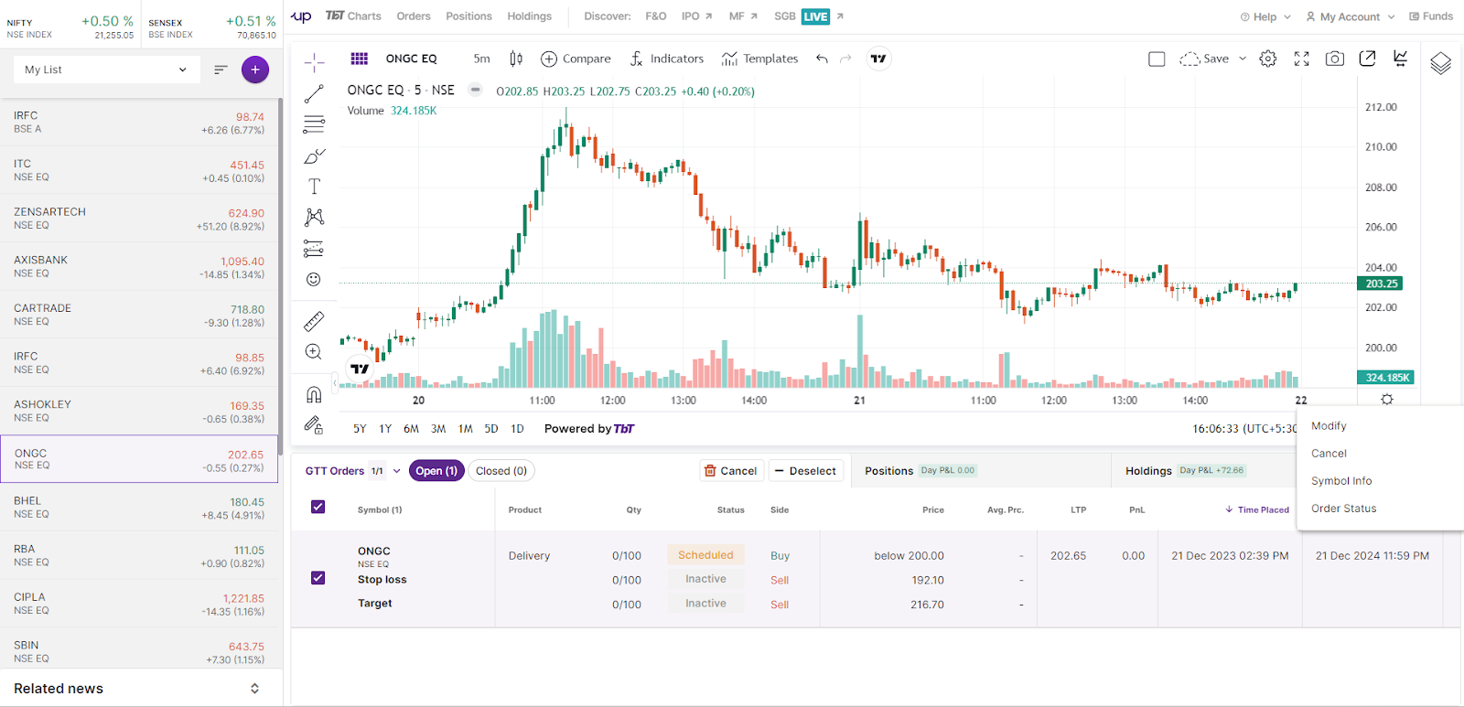1464x707 pixels.
Task: Open price scale settings gear below axis
Action: [x=1387, y=400]
